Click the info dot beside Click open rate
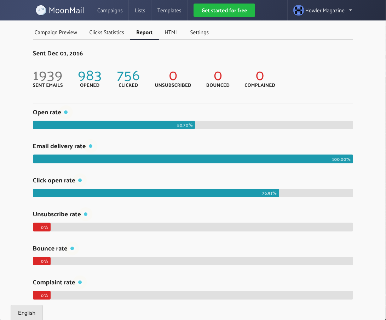The image size is (386, 320). point(80,180)
